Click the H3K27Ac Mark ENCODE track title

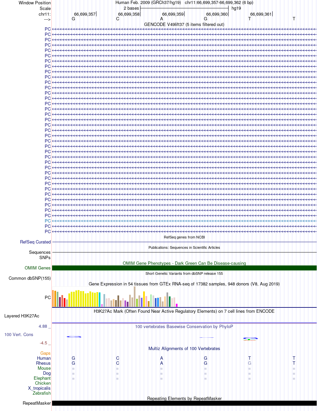(184, 311)
